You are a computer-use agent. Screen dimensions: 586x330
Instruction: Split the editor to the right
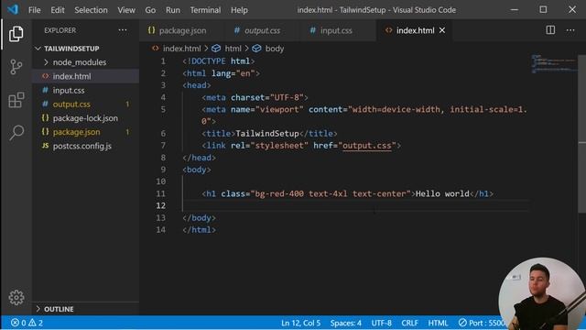click(550, 30)
